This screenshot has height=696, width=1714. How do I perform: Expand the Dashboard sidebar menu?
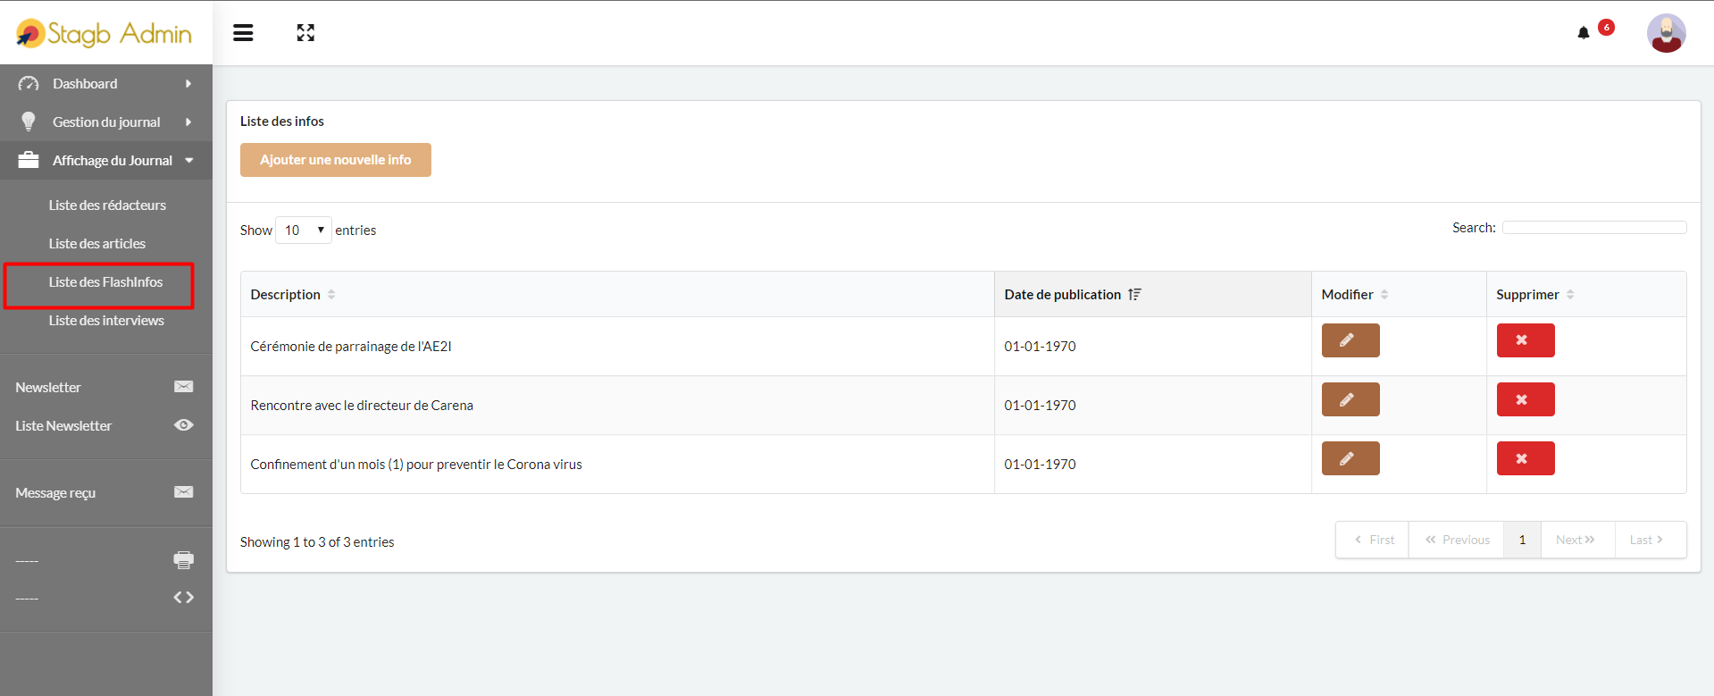coord(106,84)
